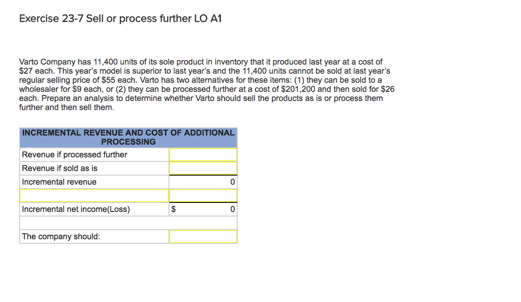This screenshot has width=521, height=302.
Task: Click the Incremental revenue total cell showing 0
Action: point(203,182)
